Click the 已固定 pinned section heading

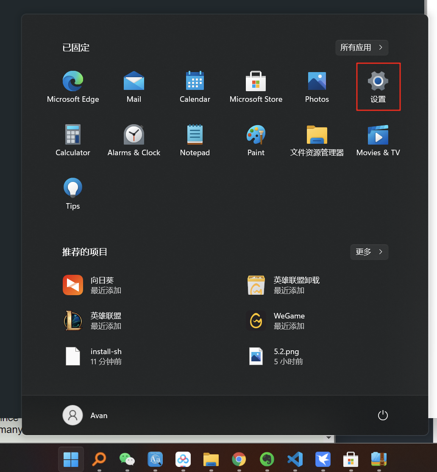coord(76,47)
